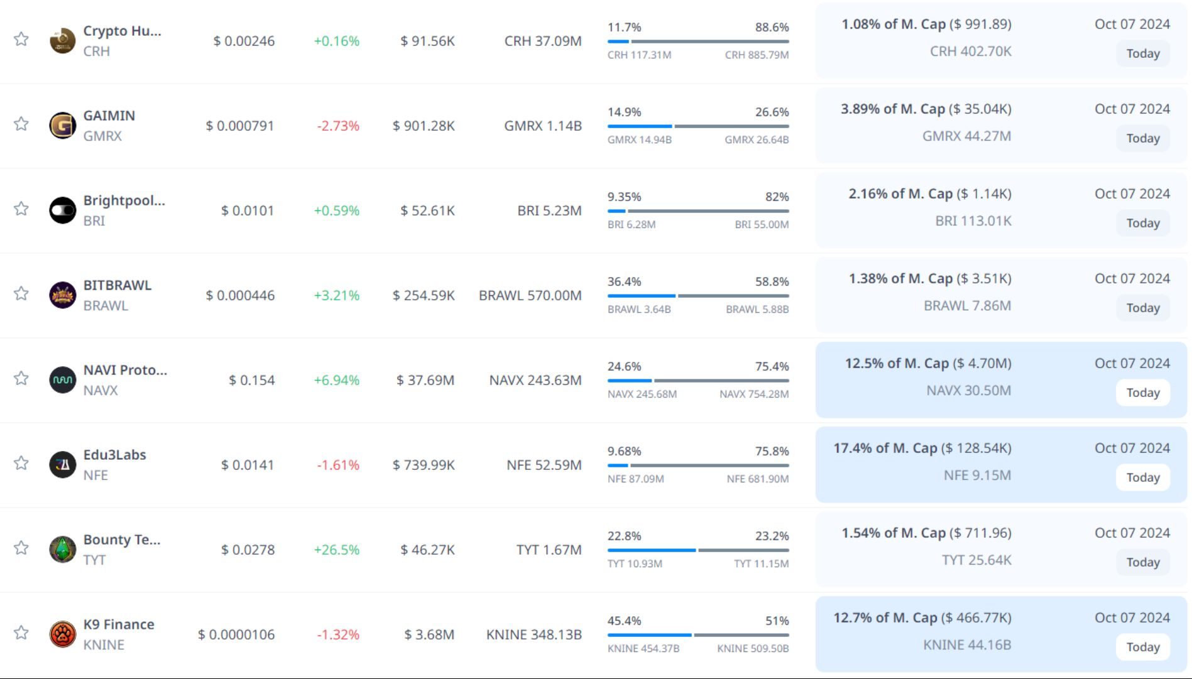Click the BRAWL unlock progress bar
Image resolution: width=1192 pixels, height=679 pixels.
tap(697, 296)
